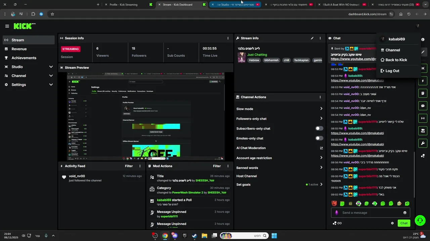Viewport: 430px width, 241px height.
Task: Open Slow mode options arrow
Action: click(321, 109)
